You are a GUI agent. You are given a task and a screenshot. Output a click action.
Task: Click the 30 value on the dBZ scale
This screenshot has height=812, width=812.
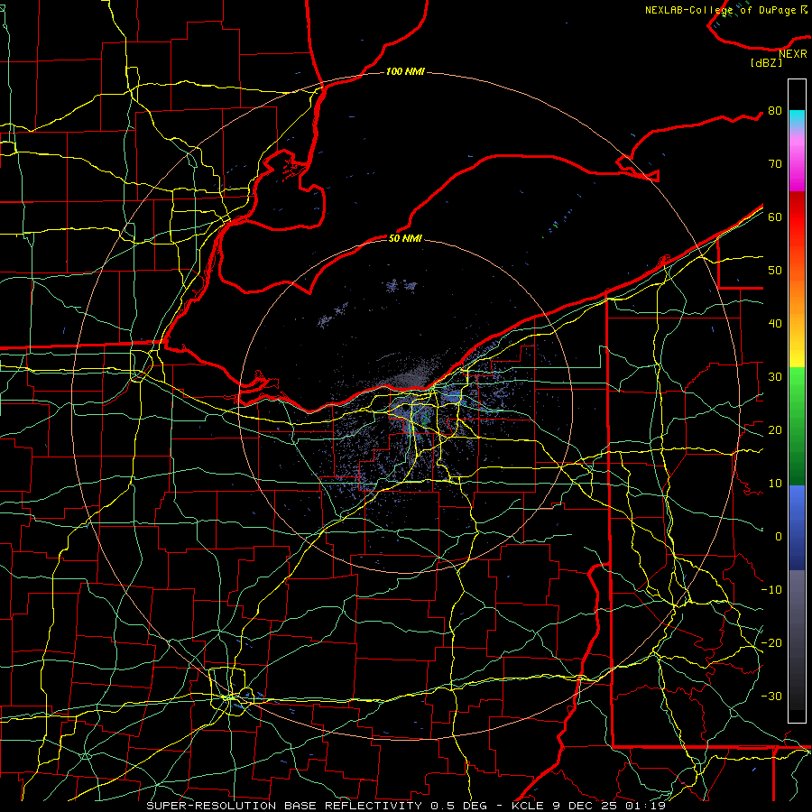pyautogui.click(x=775, y=376)
